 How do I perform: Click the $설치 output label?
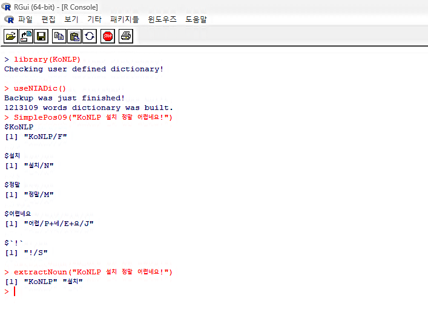pyautogui.click(x=12, y=156)
